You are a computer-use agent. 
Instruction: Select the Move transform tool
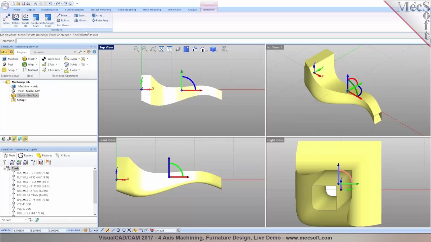point(6,19)
